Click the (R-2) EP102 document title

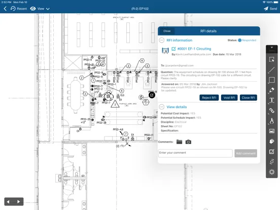pyautogui.click(x=140, y=9)
